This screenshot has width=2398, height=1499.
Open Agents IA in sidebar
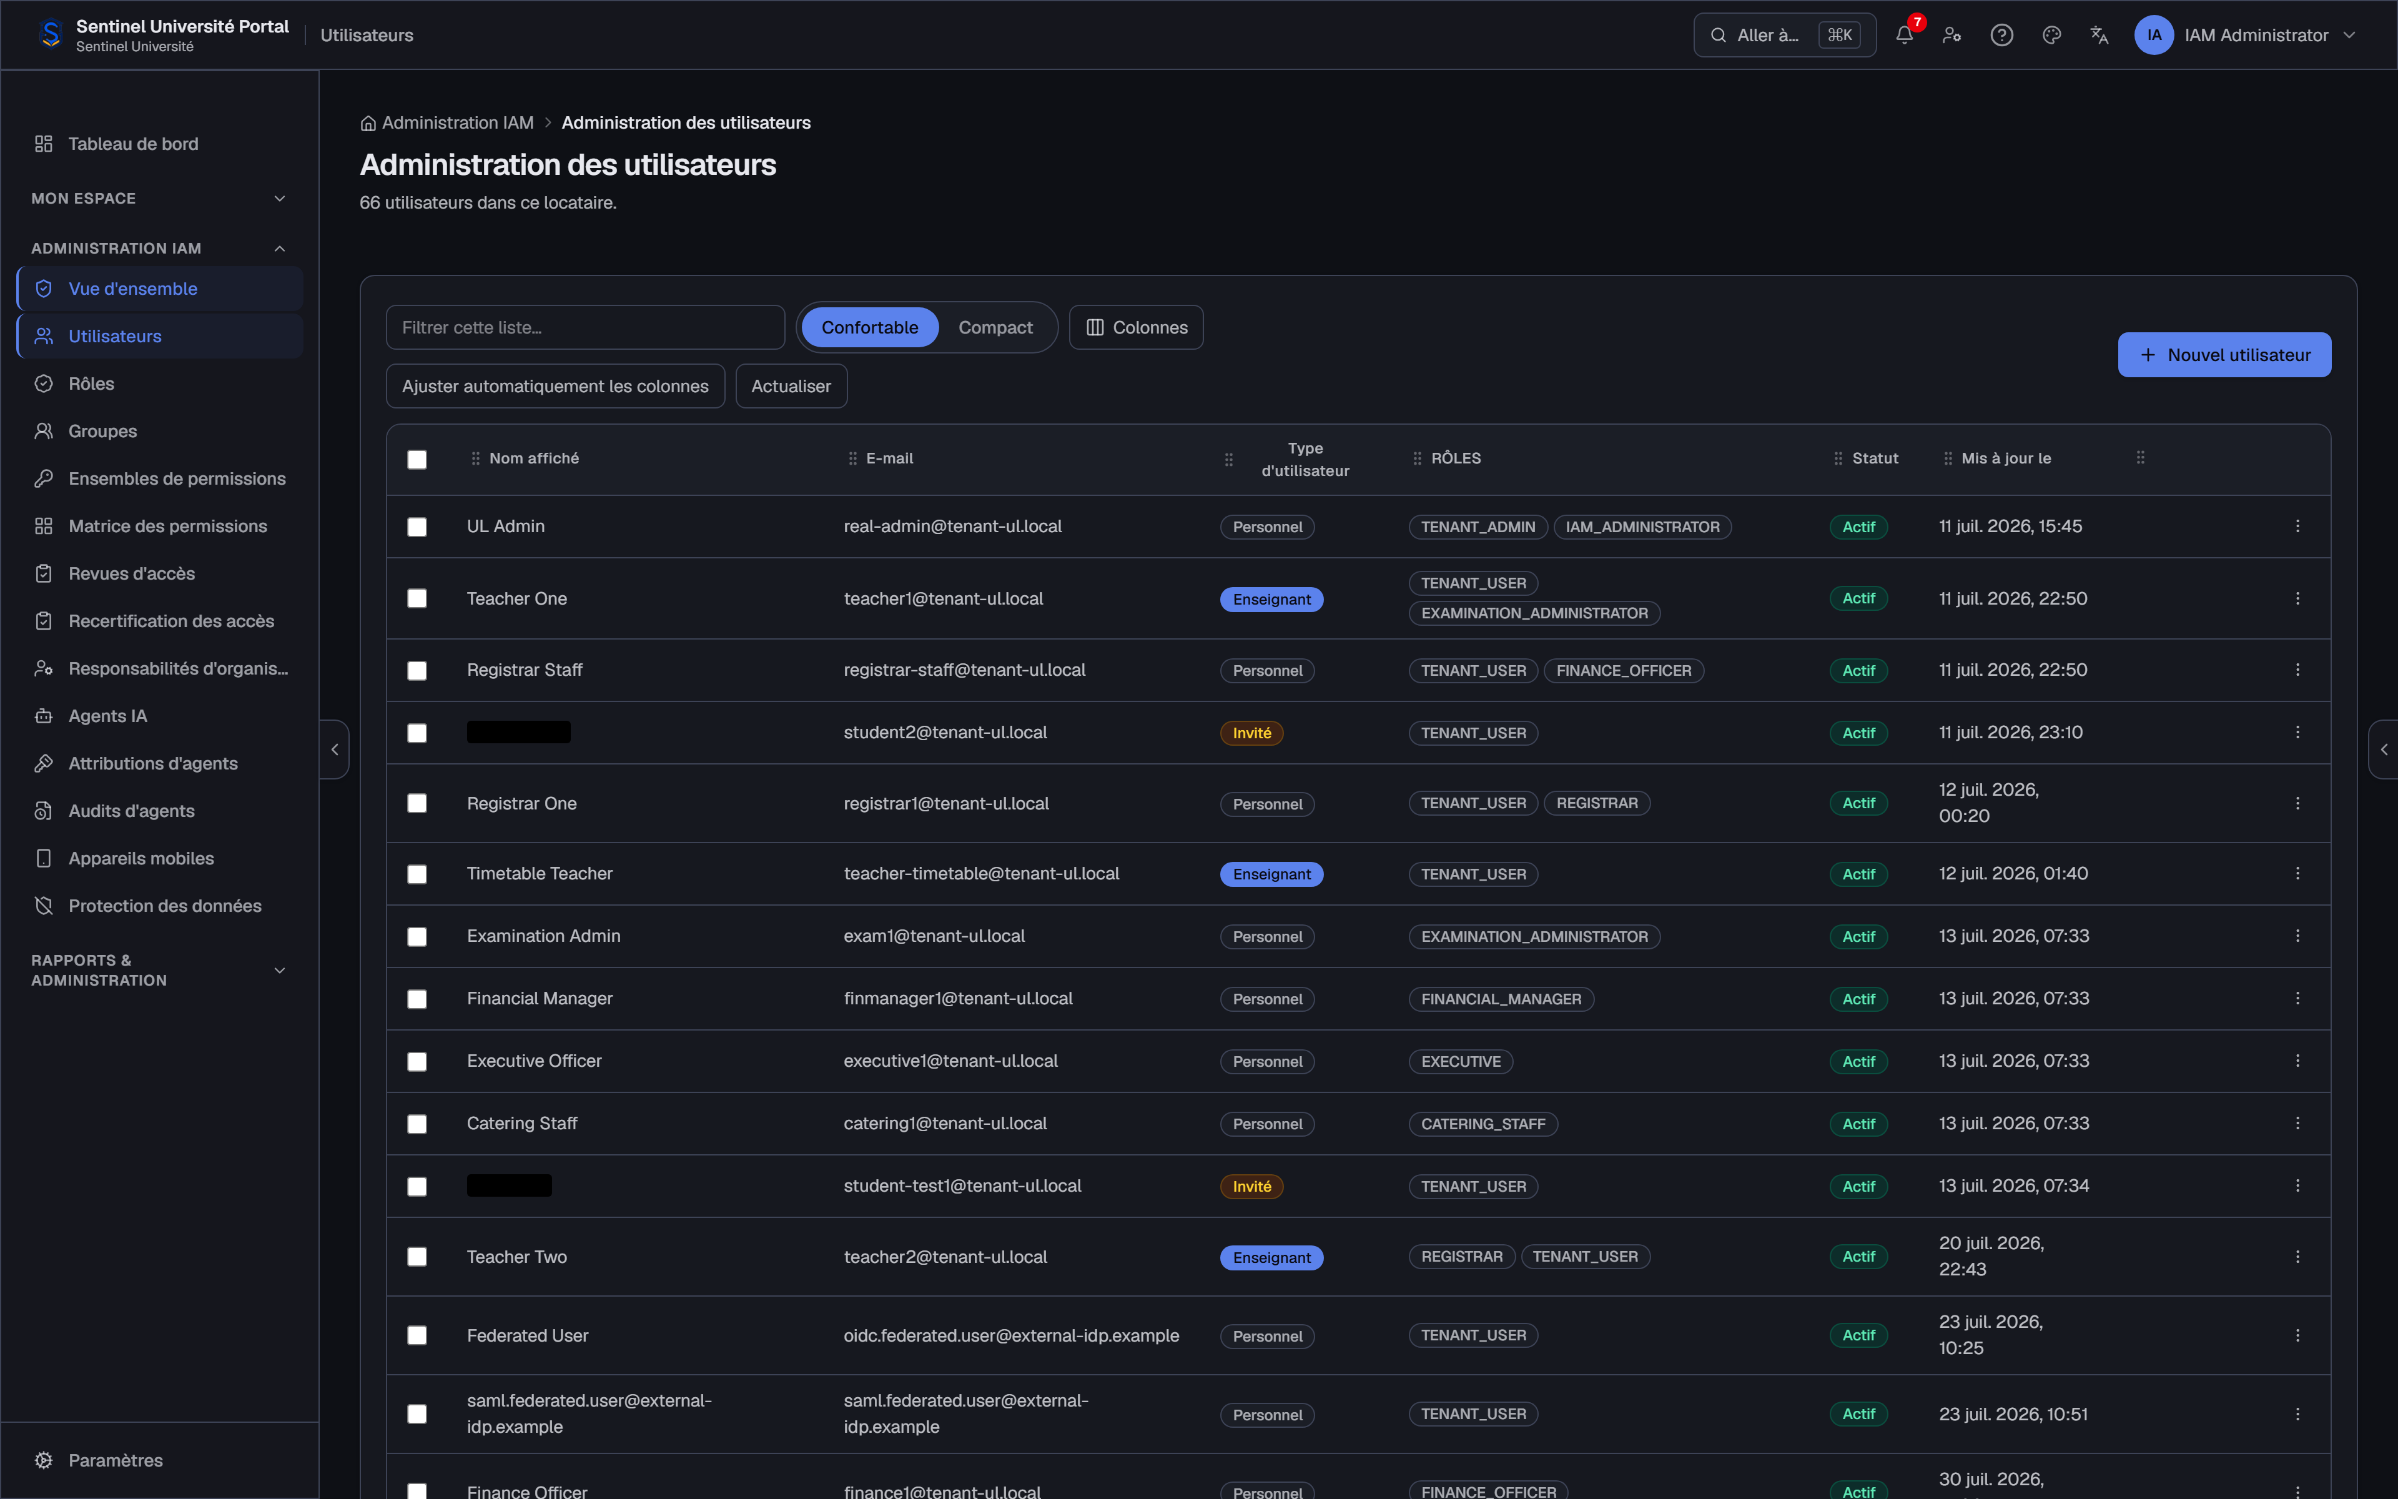[x=159, y=716]
